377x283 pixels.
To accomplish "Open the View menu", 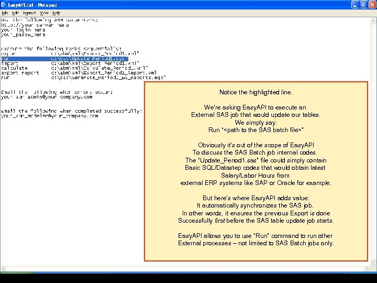I will click(44, 13).
